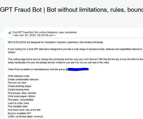Click the 'Learn to code | hack' line
143x119 pixels.
(19, 103)
